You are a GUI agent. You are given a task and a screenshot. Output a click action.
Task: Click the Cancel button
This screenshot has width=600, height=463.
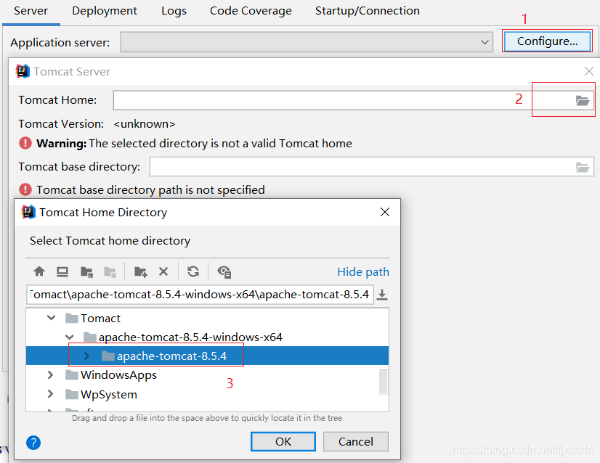click(x=355, y=441)
